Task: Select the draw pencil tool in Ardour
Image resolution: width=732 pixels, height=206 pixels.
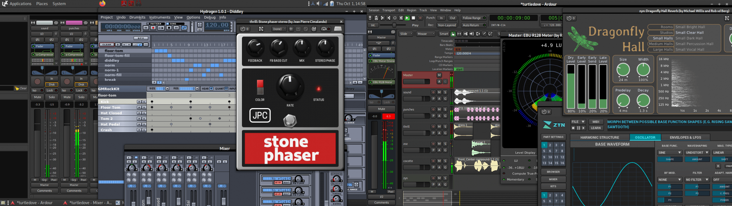Action: (x=484, y=34)
